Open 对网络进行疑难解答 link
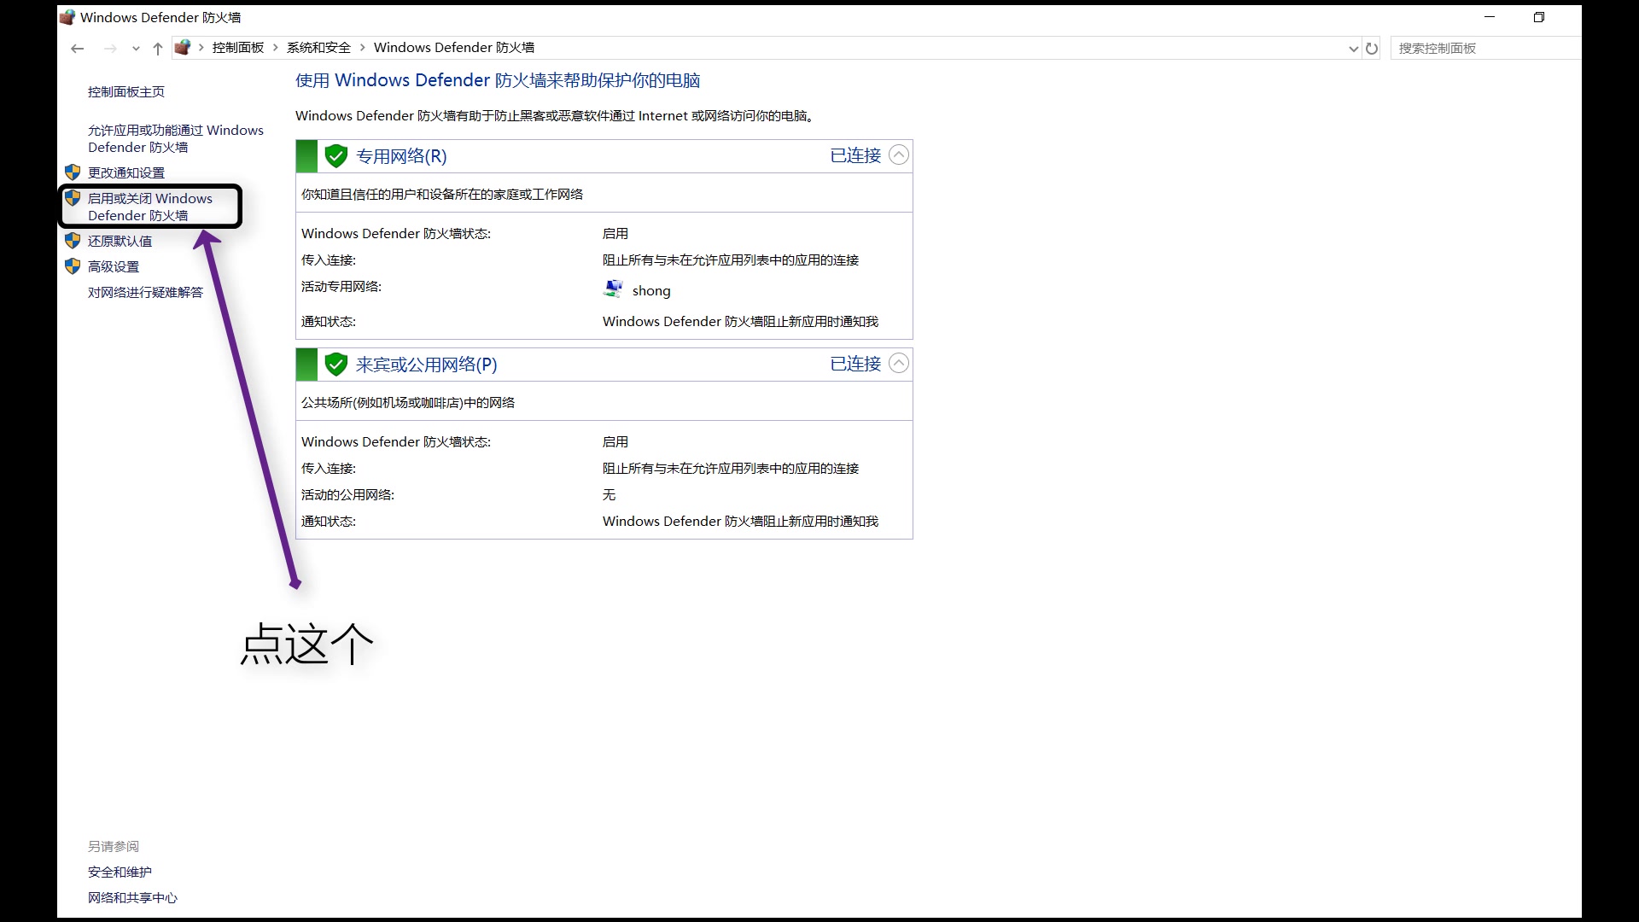 [145, 293]
